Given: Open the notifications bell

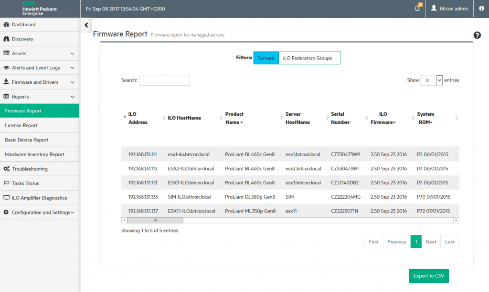Looking at the screenshot, I should tap(417, 9).
